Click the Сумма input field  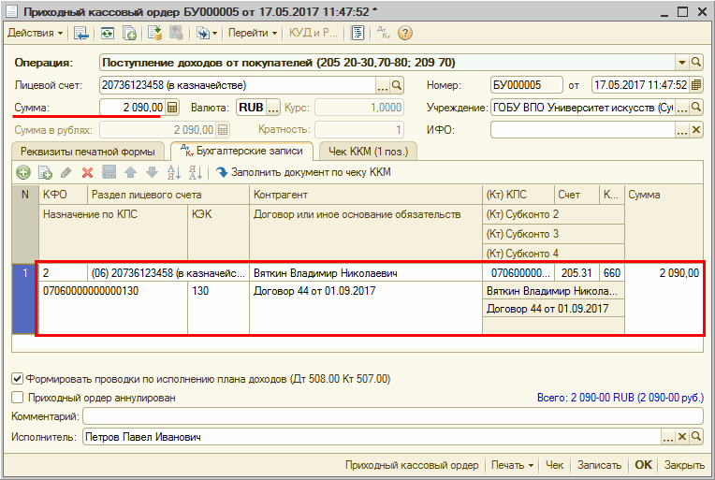[133, 108]
